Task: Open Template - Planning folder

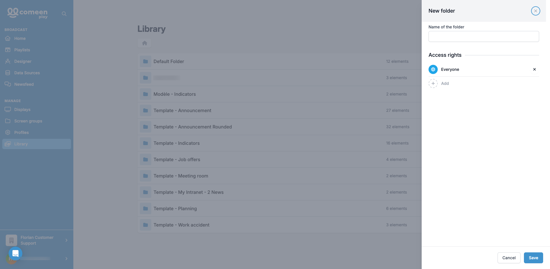Action: coord(280,208)
